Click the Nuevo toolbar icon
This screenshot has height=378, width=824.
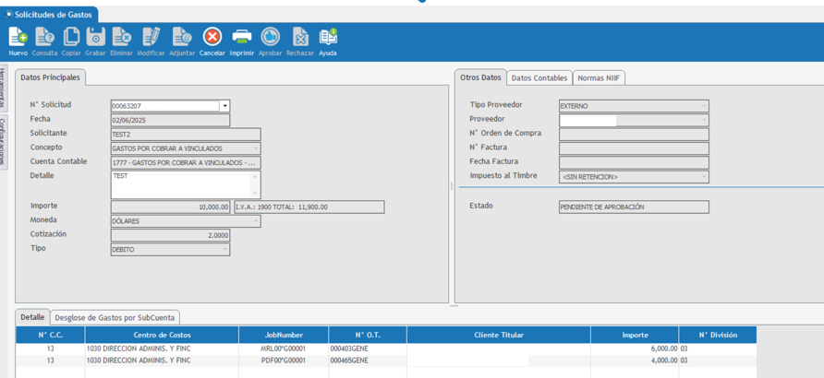[x=18, y=37]
